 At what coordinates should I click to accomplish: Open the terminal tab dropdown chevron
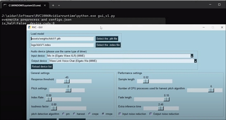(x=59, y=5)
